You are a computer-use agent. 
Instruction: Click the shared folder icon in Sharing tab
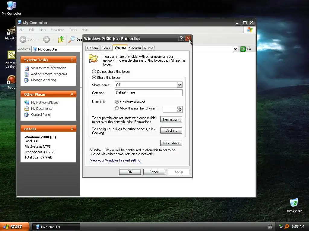coord(93,59)
